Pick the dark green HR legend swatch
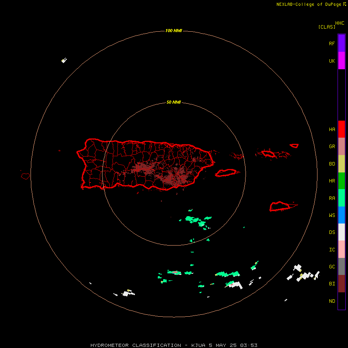 coord(341,181)
